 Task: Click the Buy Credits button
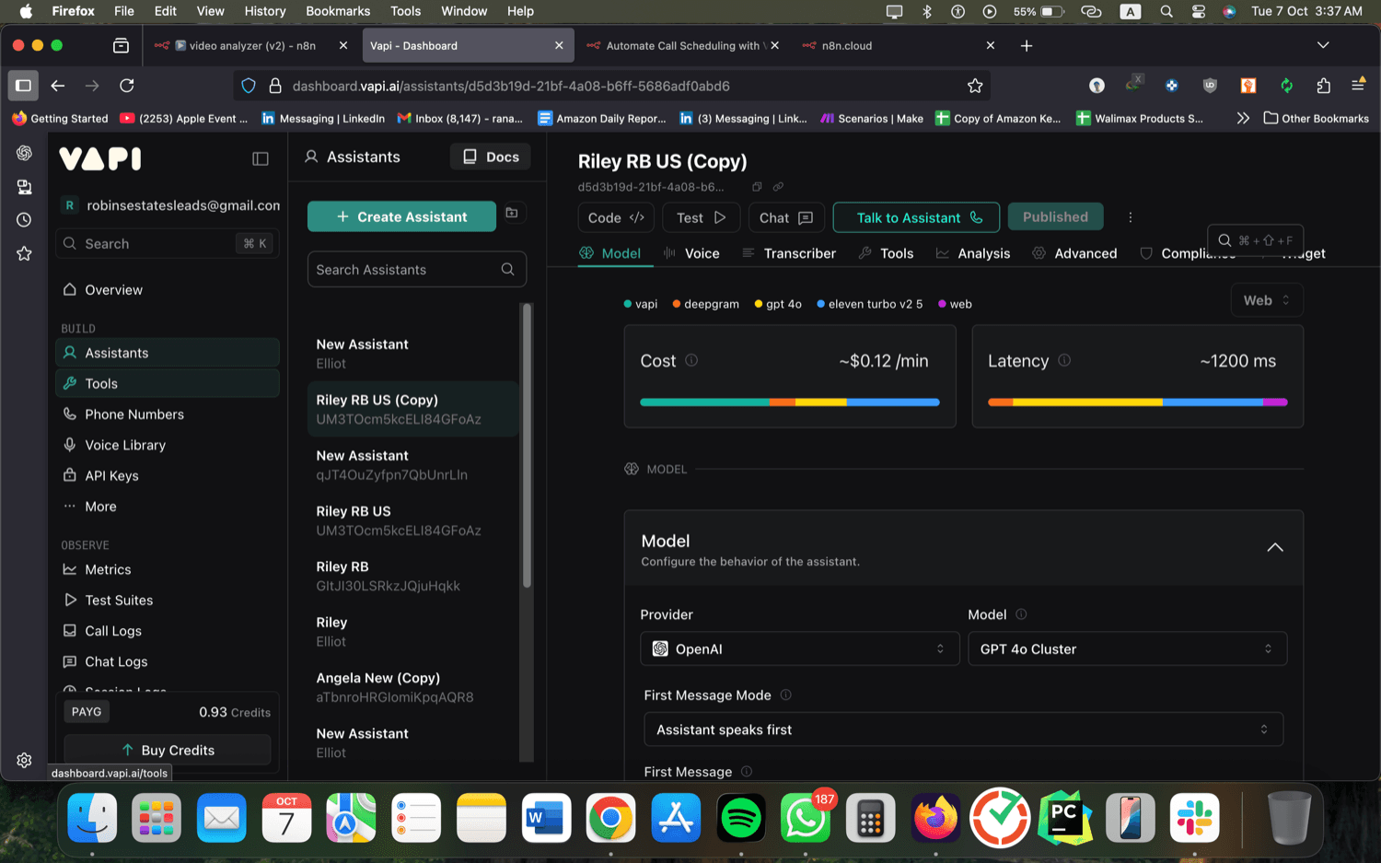(168, 750)
